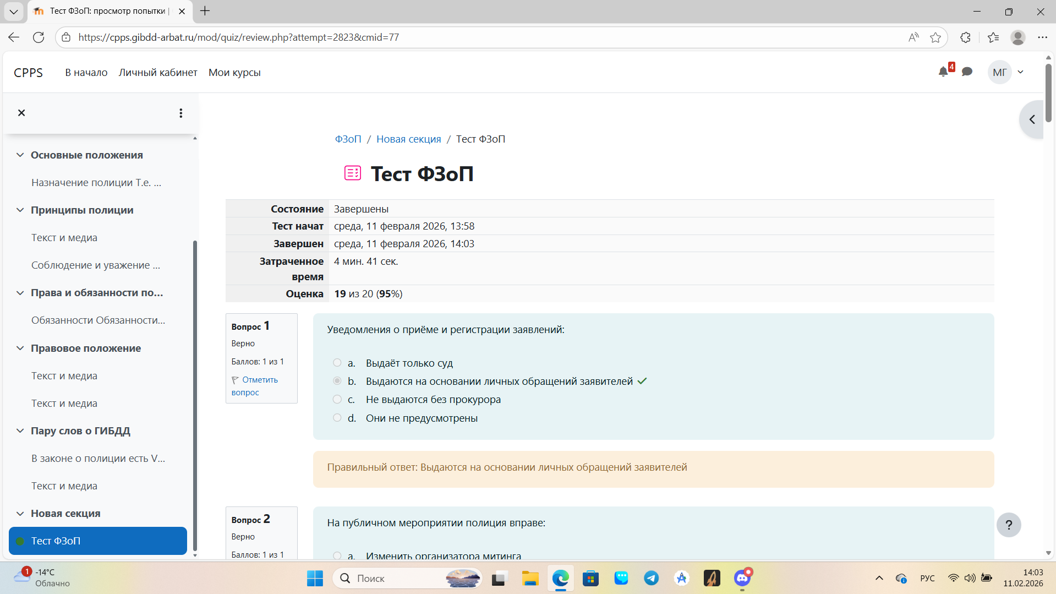Screen dimensions: 1056x594
Task: Collapse the Права и обязанности section
Action: coord(20,293)
